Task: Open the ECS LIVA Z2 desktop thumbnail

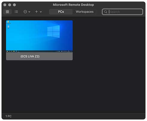Action: [x=39, y=36]
